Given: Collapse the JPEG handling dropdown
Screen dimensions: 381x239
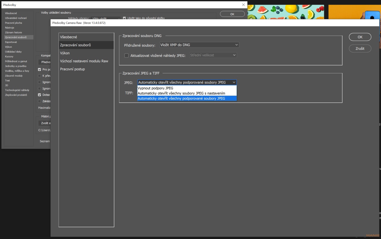Looking at the screenshot, I should [187, 82].
